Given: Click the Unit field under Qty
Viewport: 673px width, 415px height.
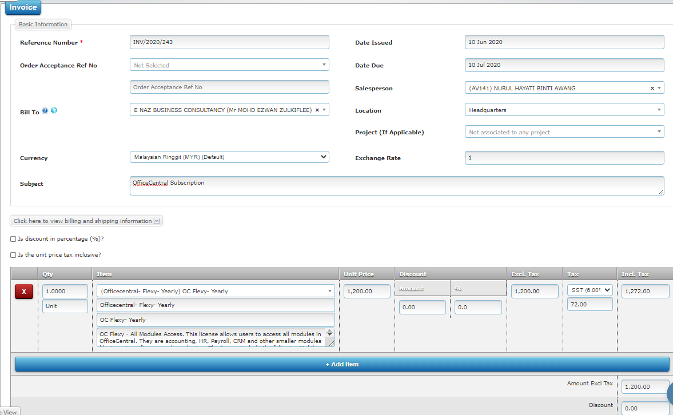Looking at the screenshot, I should 65,306.
